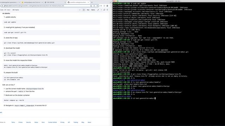The height and width of the screenshot is (126, 225).
Task: Open the Contact GitHub footer link
Action: (52, 122)
